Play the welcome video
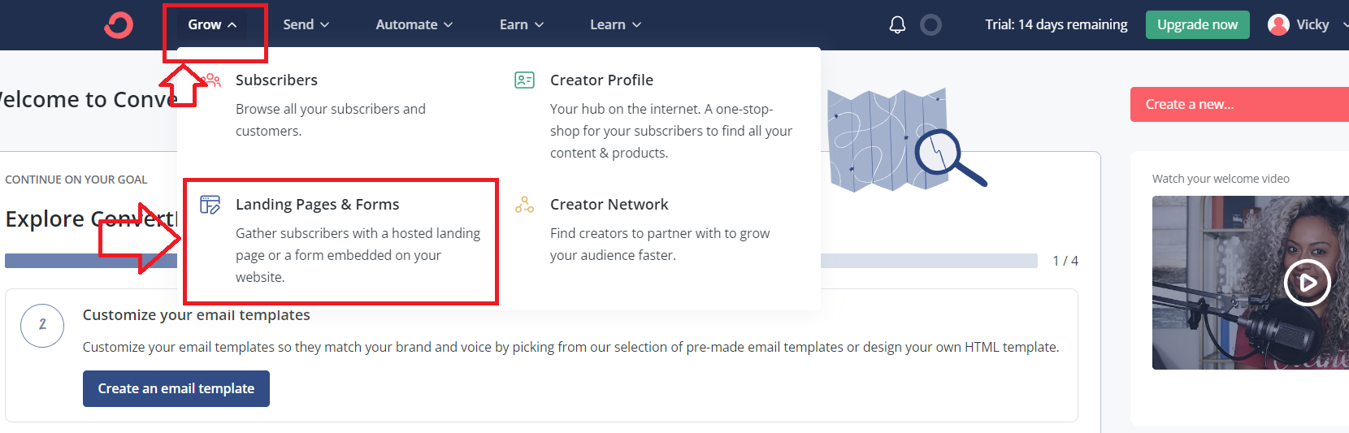The width and height of the screenshot is (1349, 433). pyautogui.click(x=1307, y=283)
